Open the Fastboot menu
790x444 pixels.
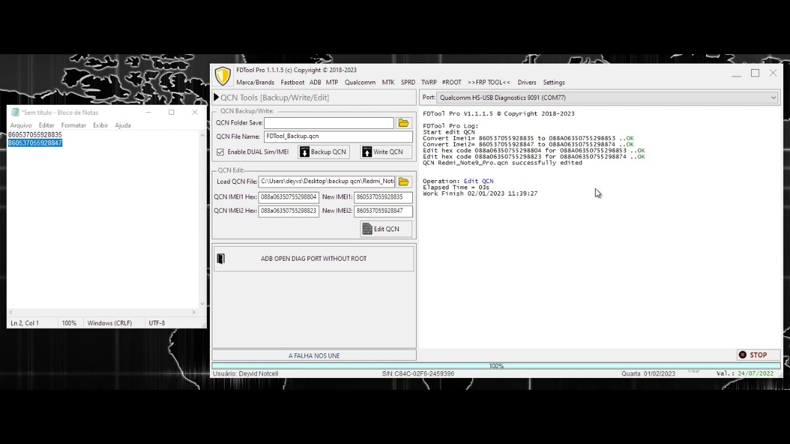click(293, 82)
